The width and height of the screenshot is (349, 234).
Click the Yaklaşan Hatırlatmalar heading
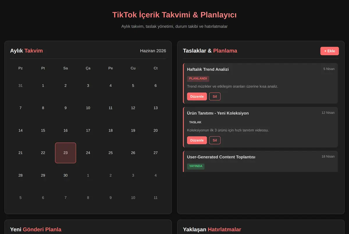click(212, 229)
